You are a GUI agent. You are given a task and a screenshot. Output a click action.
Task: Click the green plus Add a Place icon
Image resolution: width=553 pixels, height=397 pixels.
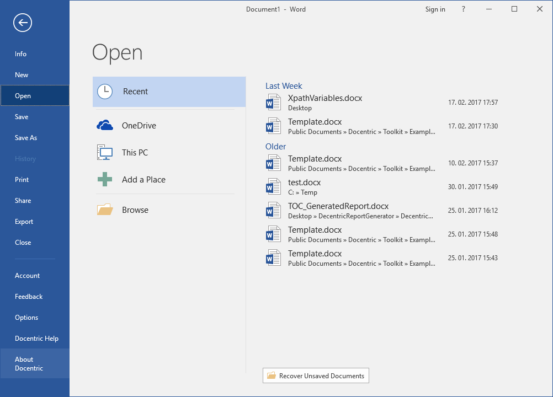[x=105, y=179]
